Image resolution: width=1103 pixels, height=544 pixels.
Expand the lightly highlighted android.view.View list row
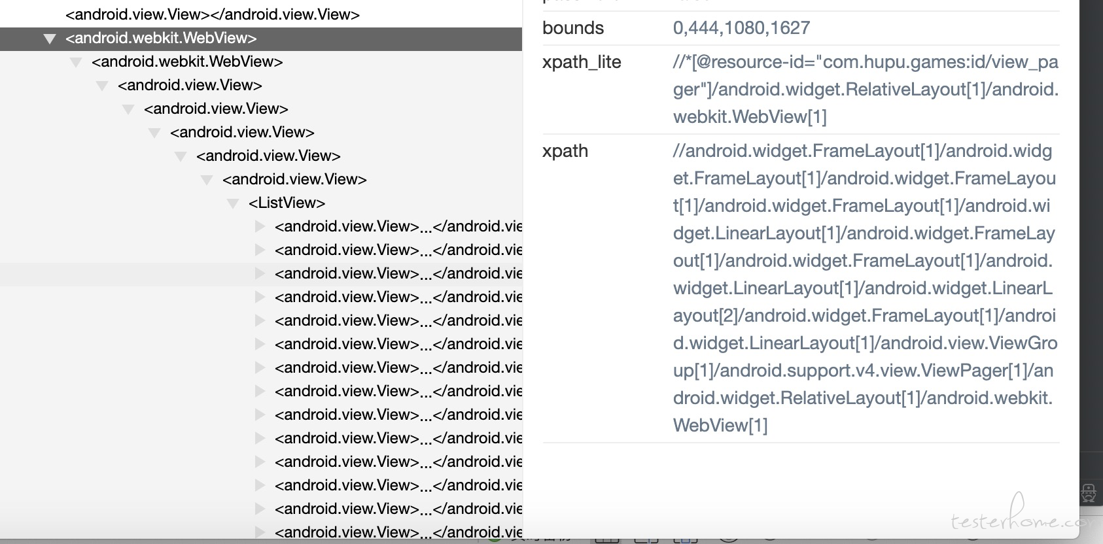coord(260,273)
